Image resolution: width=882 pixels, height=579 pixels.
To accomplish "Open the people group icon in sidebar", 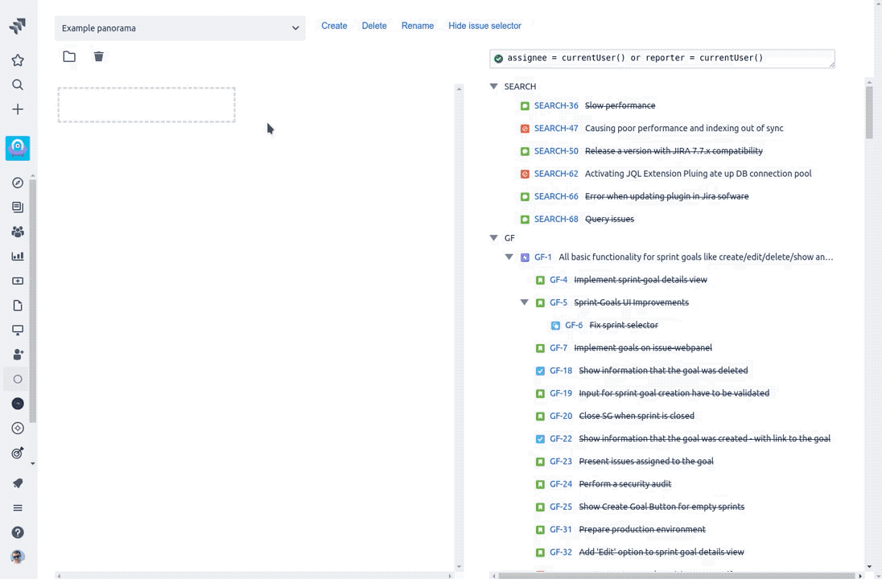I will pyautogui.click(x=18, y=232).
